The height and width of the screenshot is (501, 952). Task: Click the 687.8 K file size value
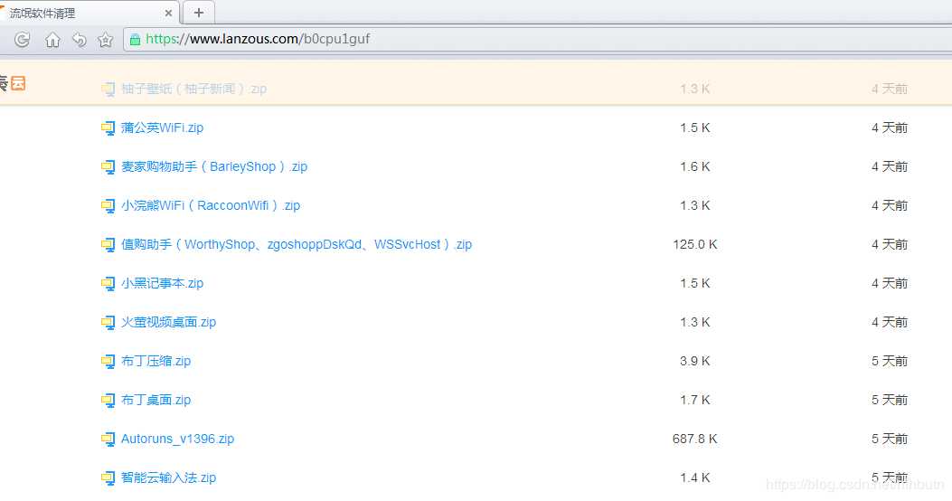[695, 439]
